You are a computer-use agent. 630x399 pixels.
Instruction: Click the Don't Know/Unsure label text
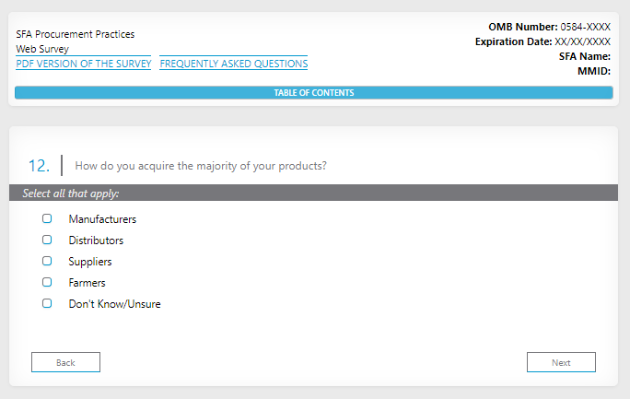point(114,304)
